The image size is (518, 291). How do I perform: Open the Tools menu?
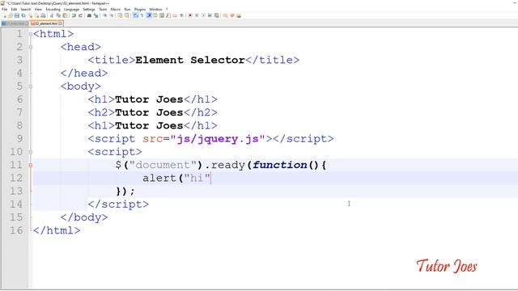(103, 9)
